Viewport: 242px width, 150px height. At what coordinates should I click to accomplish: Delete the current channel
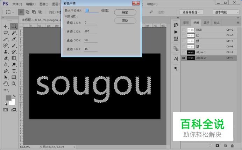pos(232,145)
